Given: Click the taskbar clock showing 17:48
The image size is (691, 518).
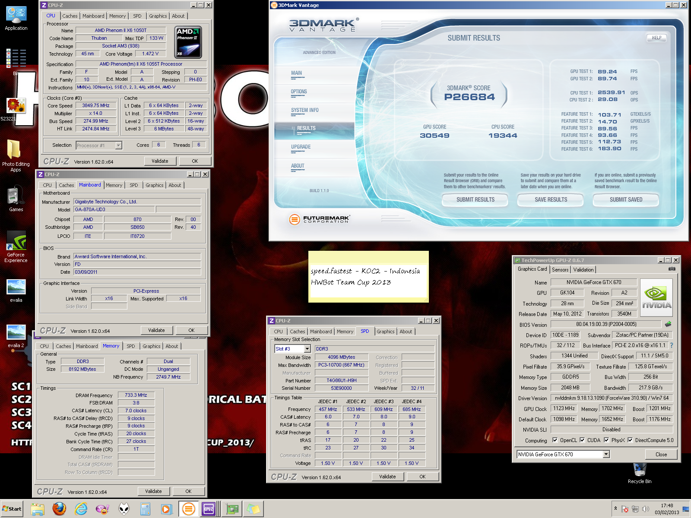Looking at the screenshot, I should tap(666, 509).
